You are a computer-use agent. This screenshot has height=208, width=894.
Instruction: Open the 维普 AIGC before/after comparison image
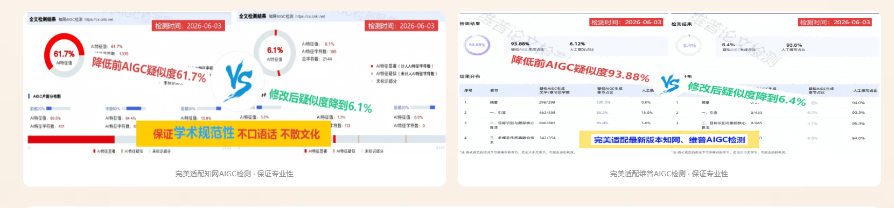(669, 84)
